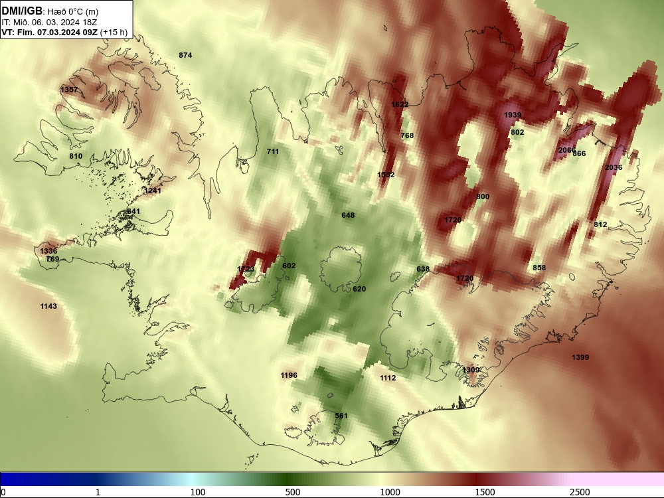Viewport: 664px width, 498px height.
Task: Select the 'VT: Fim. 07.03.2024 09Z' line
Action: click(x=50, y=32)
